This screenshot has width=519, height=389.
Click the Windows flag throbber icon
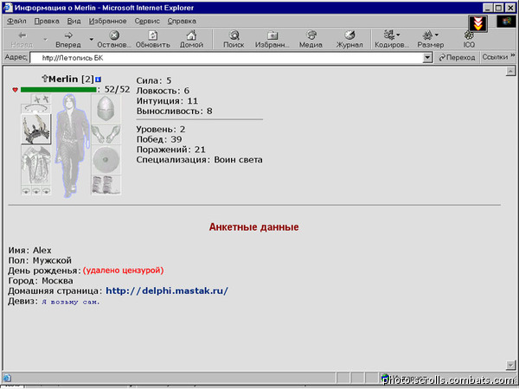(506, 22)
